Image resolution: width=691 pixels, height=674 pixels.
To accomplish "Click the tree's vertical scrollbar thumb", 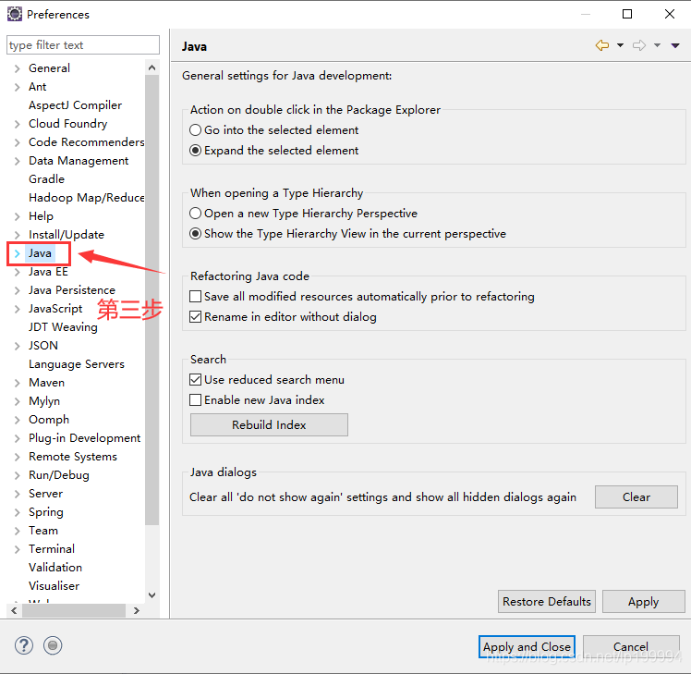I will click(152, 300).
